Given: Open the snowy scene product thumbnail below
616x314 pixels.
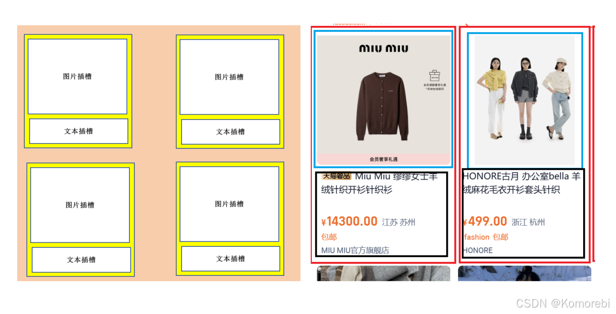Looking at the screenshot, I should coord(525,273).
